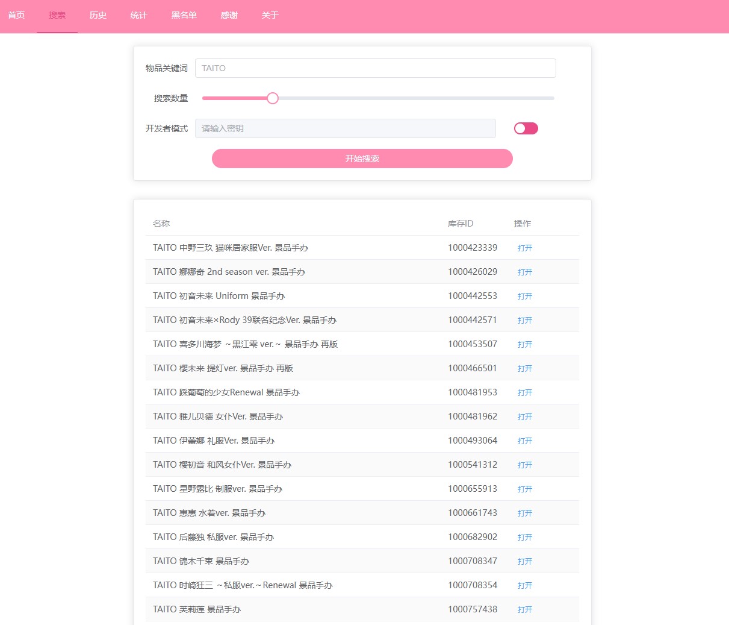Select item name TAITO 初音未来 Uniform 景品手办
Image resolution: width=729 pixels, height=625 pixels.
pyautogui.click(x=219, y=296)
